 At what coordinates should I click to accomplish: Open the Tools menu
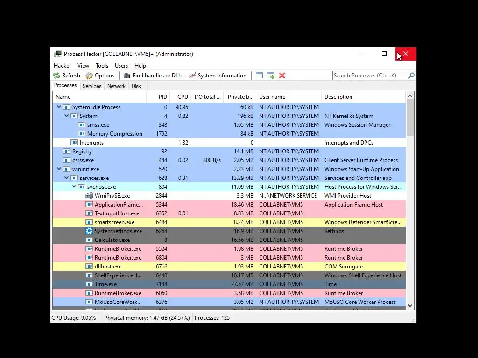(x=102, y=65)
